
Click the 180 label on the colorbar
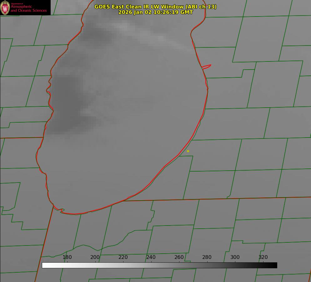[x=67, y=257]
